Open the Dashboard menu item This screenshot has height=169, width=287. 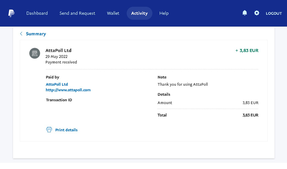click(x=37, y=13)
